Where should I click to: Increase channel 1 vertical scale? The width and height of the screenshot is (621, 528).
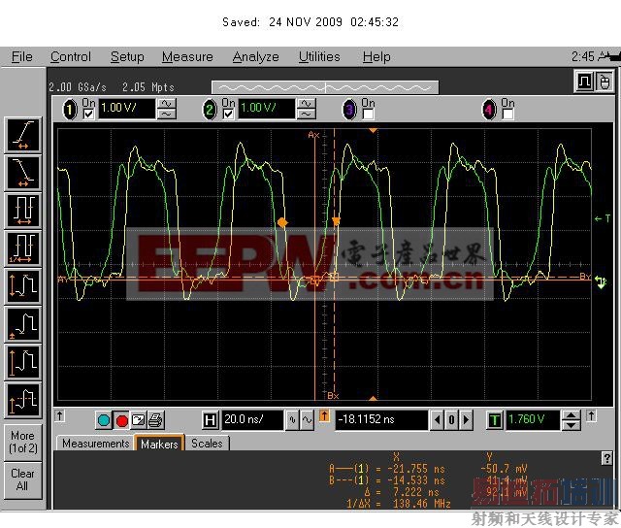click(x=167, y=104)
